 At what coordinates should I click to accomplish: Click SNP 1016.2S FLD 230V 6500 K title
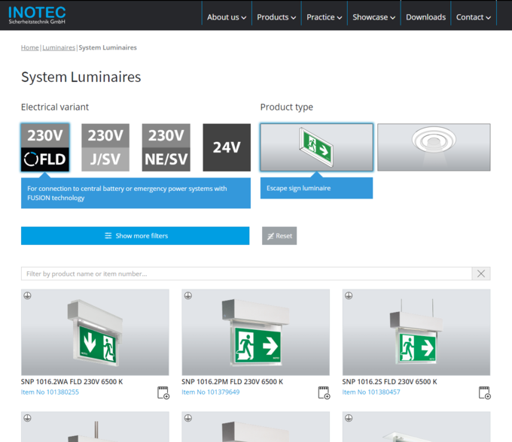point(389,382)
